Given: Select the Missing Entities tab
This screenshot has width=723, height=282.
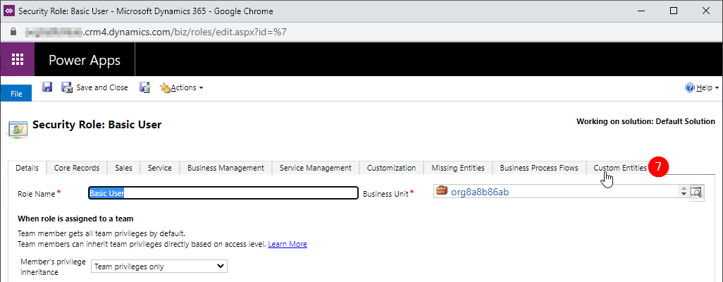Looking at the screenshot, I should 457,168.
